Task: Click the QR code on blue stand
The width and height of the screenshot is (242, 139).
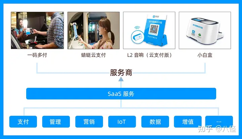Action: click(x=154, y=29)
